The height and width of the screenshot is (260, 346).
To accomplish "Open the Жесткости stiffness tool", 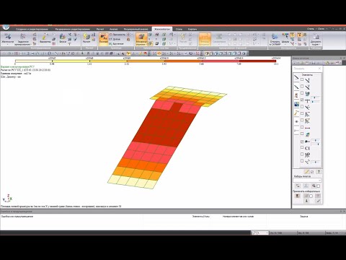I will click(7, 38).
